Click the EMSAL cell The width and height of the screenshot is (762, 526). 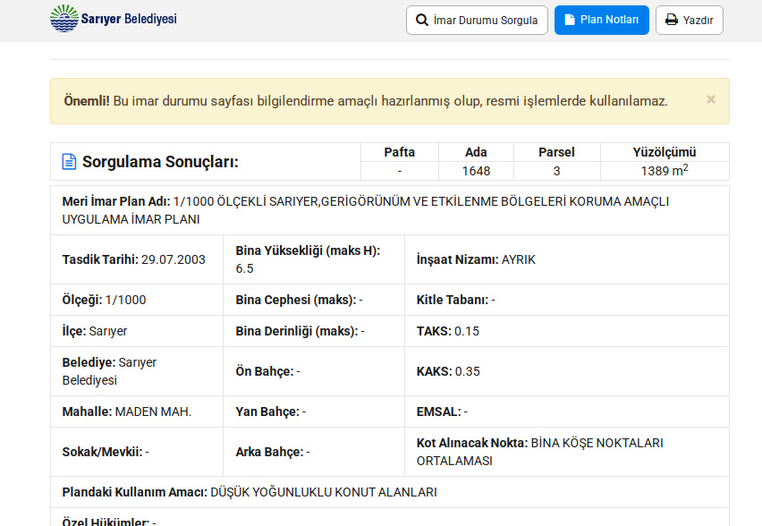pyautogui.click(x=567, y=411)
